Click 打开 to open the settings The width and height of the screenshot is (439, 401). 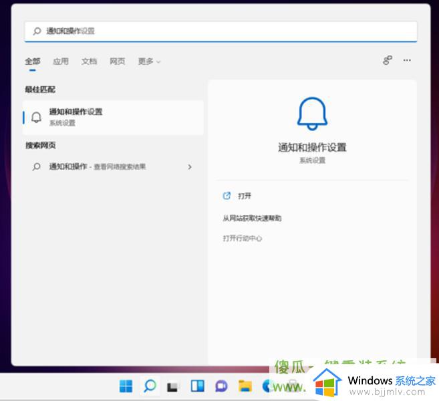[244, 196]
